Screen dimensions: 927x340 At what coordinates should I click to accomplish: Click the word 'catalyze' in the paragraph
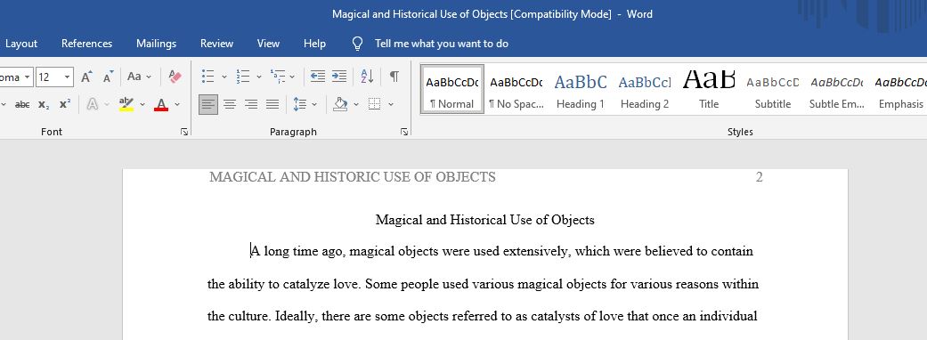pyautogui.click(x=306, y=285)
